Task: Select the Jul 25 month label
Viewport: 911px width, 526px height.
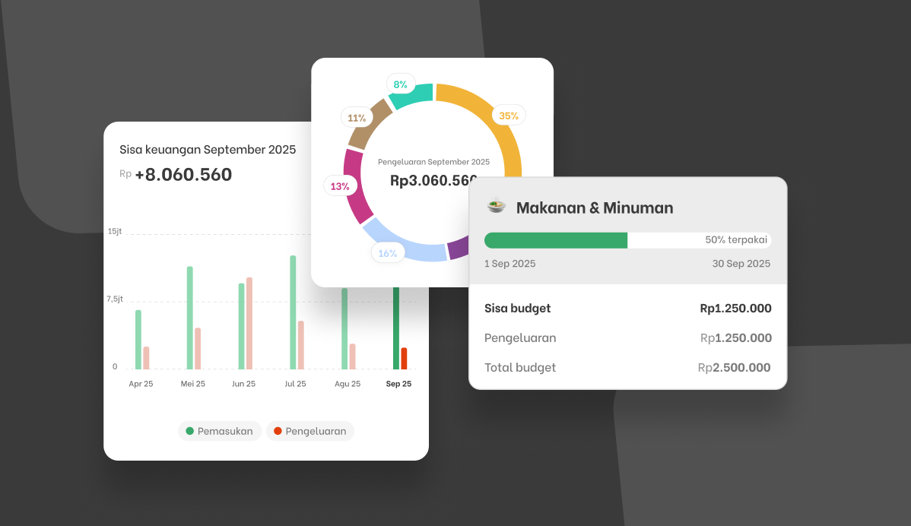Action: point(295,384)
